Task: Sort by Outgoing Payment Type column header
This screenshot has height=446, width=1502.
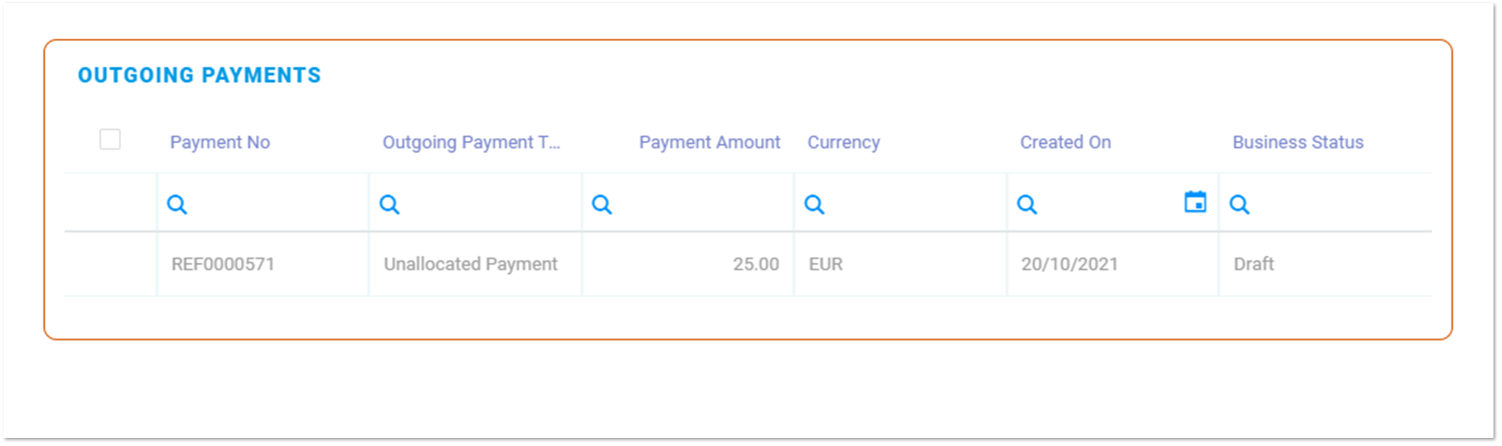Action: (x=471, y=142)
